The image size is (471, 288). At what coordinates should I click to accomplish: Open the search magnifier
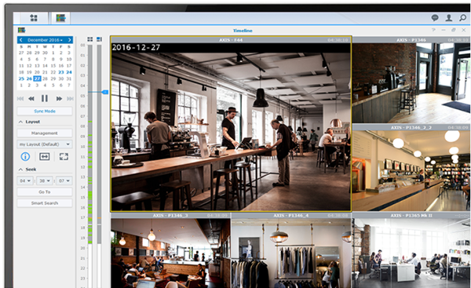pyautogui.click(x=462, y=18)
